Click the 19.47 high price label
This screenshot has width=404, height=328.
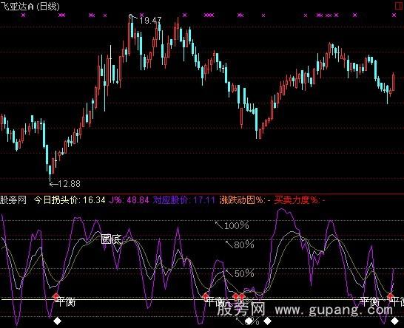pos(150,21)
